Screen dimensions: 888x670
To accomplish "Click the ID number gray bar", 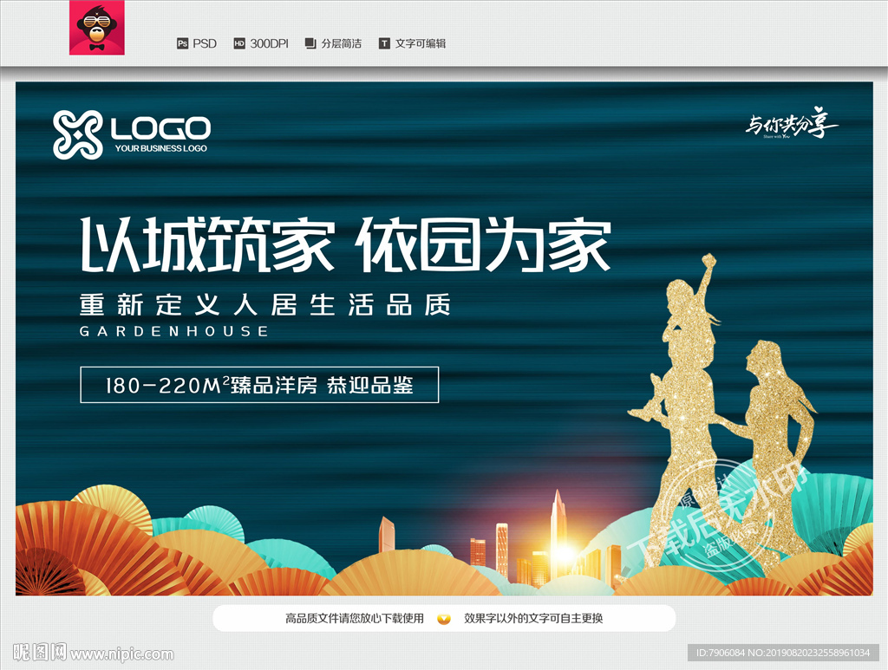I will [x=783, y=653].
